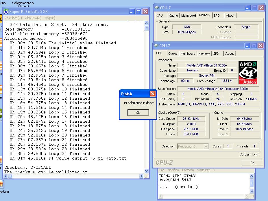Click Super PI vertical scrollbar down arrow

[x=147, y=171]
